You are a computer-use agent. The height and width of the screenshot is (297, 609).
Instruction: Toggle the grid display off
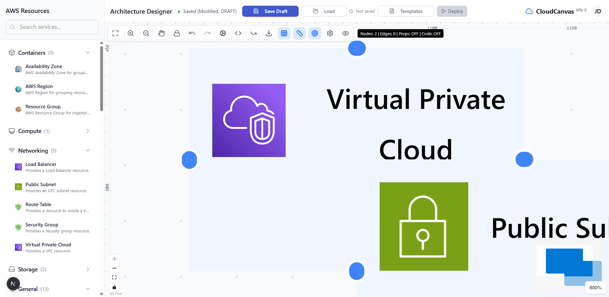point(284,33)
